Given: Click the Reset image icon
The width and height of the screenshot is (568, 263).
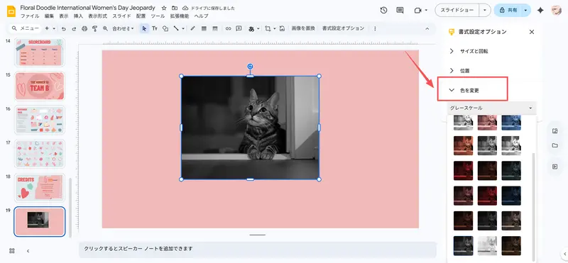Looking at the screenshot, I should tap(282, 28).
